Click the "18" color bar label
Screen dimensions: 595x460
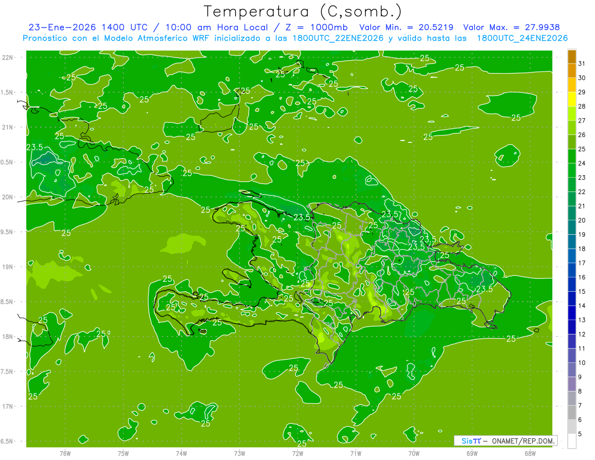pyautogui.click(x=582, y=249)
